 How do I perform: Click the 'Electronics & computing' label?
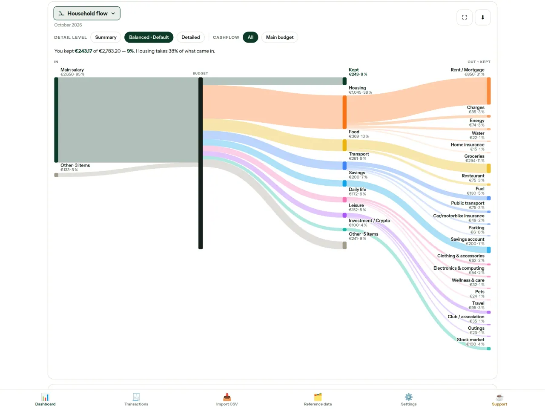(459, 268)
